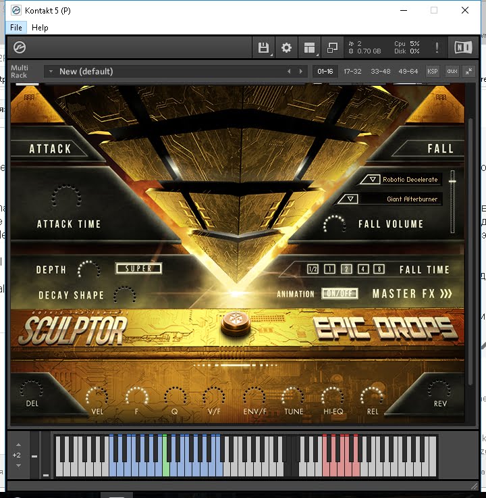Shift keyboard octave up arrow

click(18, 445)
